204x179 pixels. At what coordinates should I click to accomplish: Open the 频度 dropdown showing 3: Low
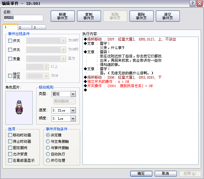(x=63, y=119)
